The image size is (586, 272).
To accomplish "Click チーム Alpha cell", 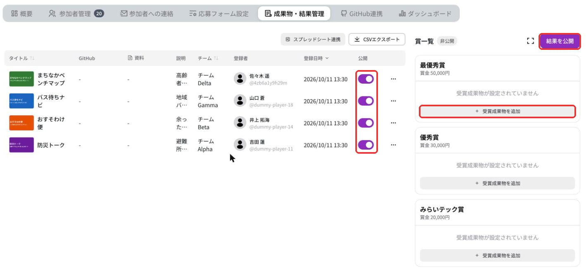I will 206,145.
